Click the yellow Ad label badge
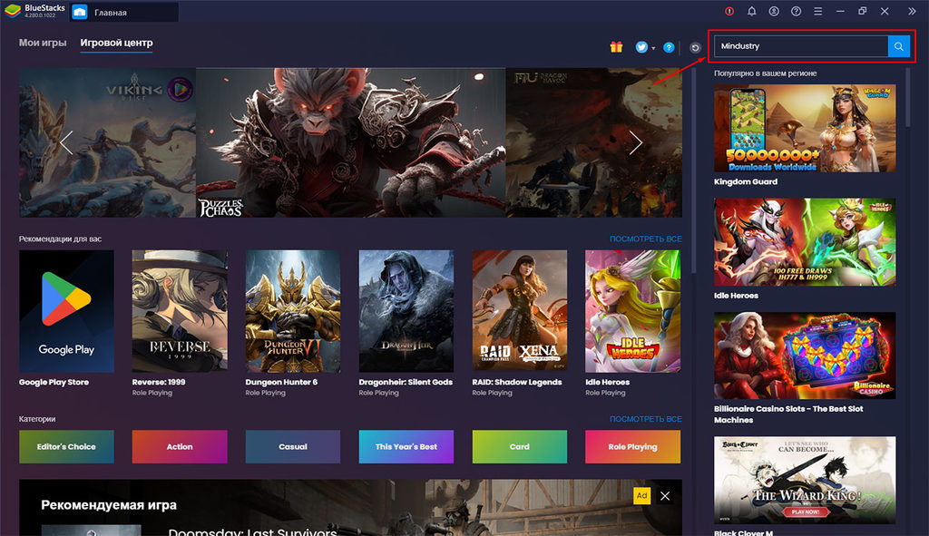 pyautogui.click(x=641, y=496)
